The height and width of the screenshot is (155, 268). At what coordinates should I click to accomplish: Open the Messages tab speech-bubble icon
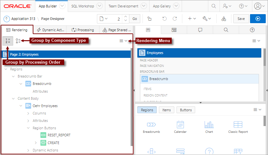[x=200, y=30]
